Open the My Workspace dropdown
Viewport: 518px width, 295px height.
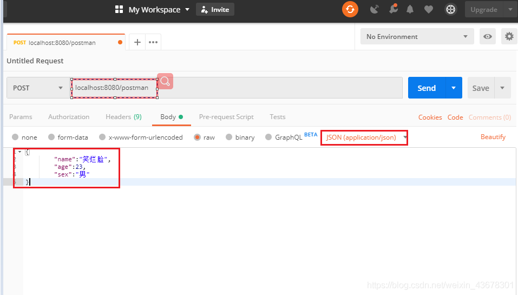pos(159,10)
